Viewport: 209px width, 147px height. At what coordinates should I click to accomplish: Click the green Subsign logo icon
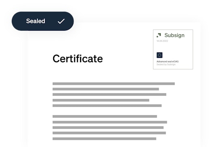click(x=159, y=35)
